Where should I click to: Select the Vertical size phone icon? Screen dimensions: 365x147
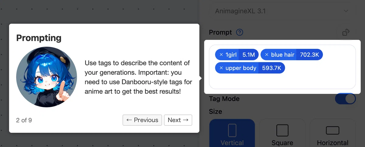pos(232,130)
